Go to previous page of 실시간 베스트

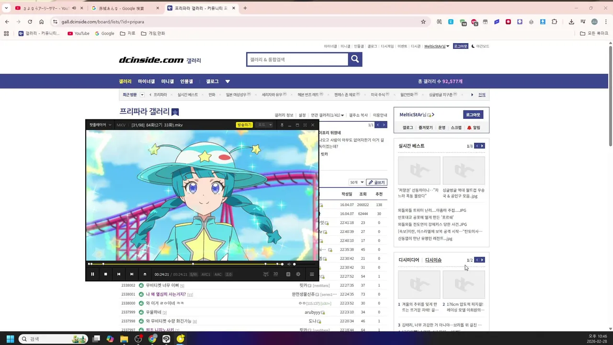coord(477,146)
